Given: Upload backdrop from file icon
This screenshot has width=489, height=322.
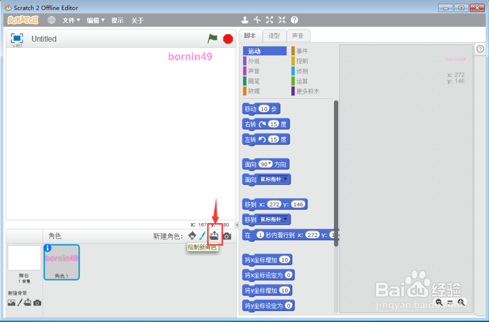Looking at the screenshot, I should (x=28, y=302).
